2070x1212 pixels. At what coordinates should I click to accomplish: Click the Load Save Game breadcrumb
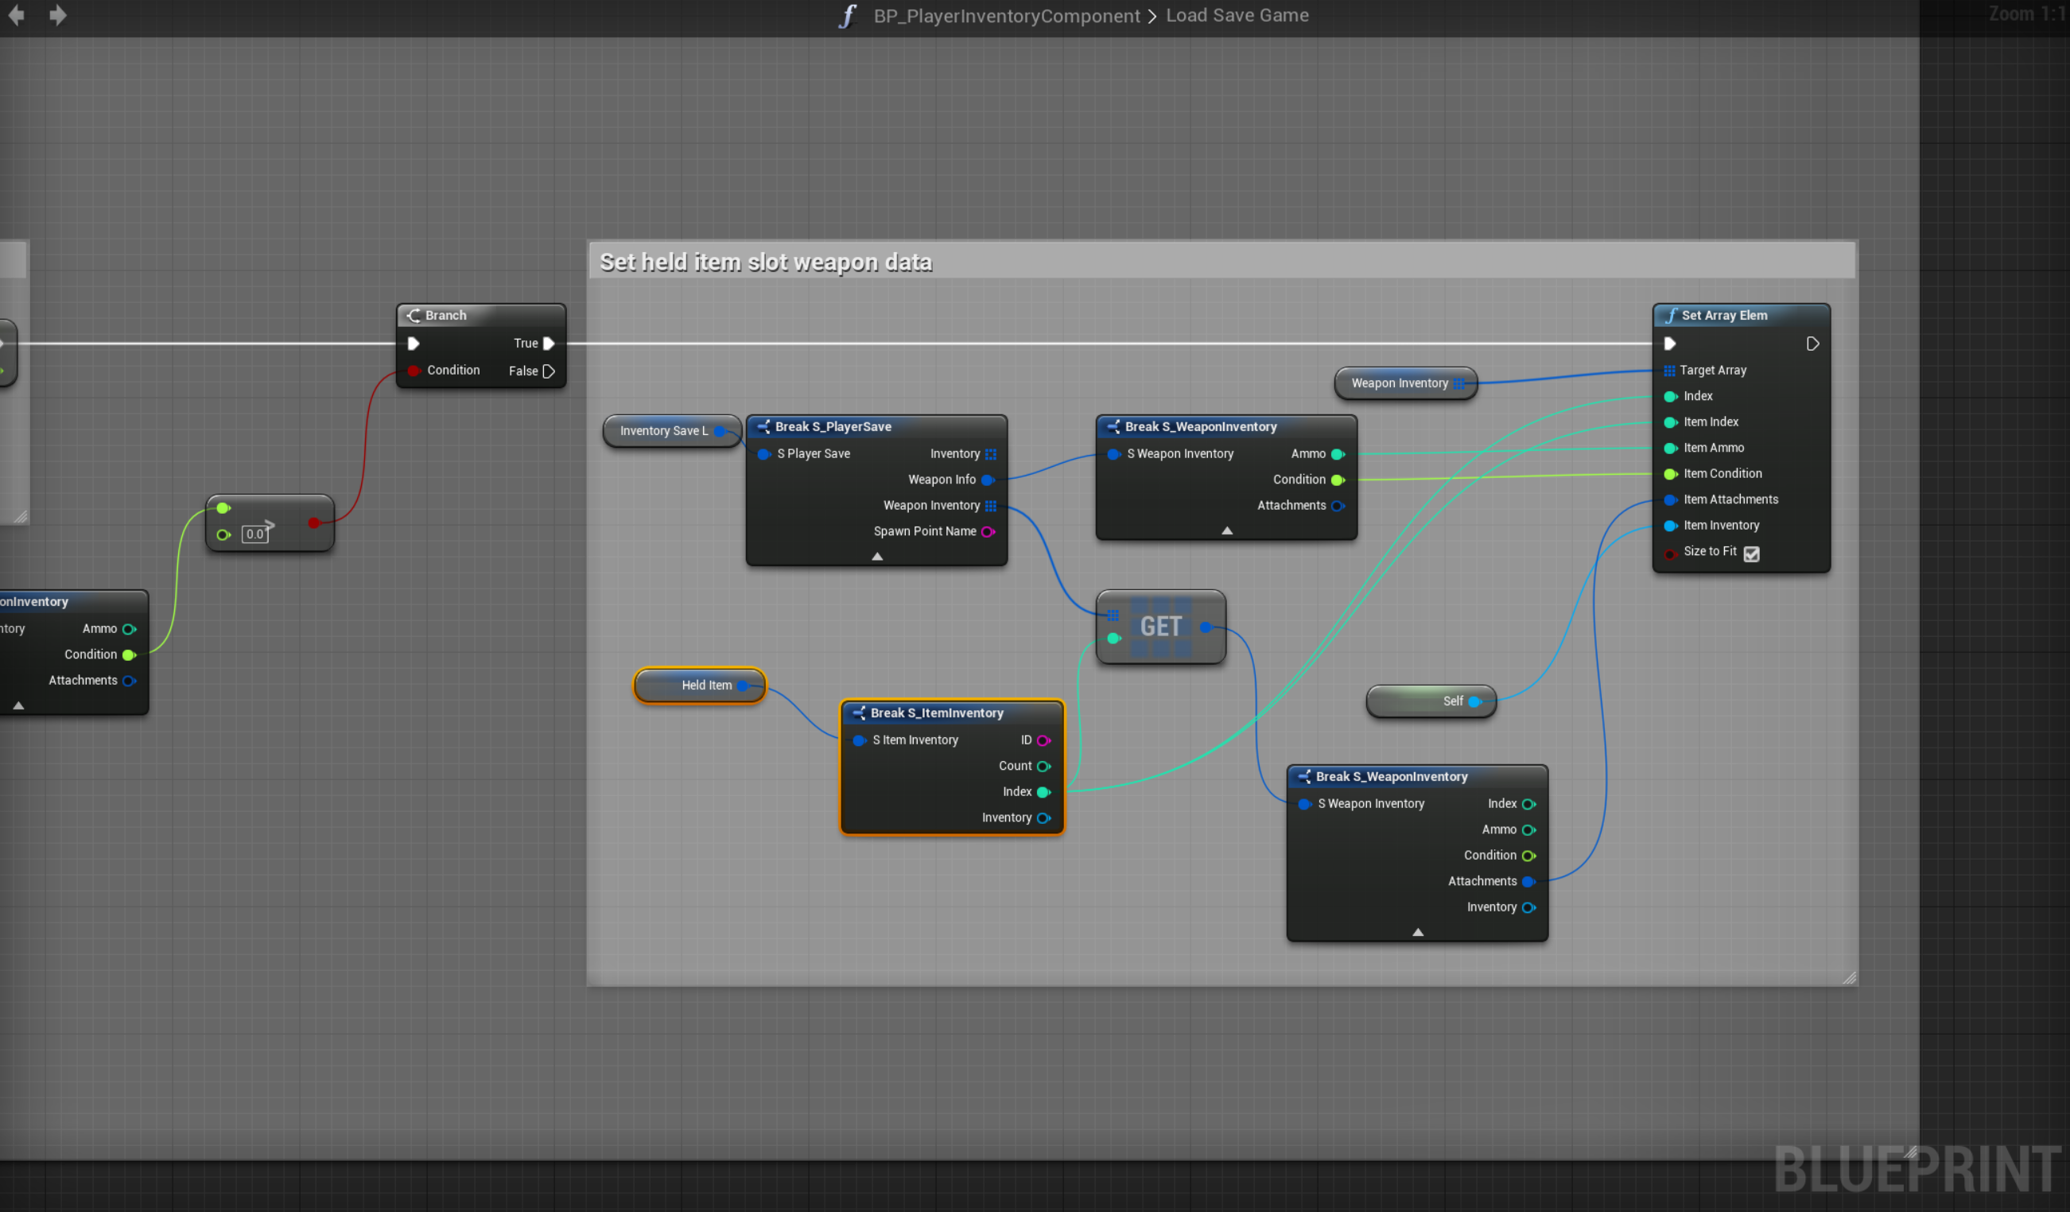coord(1237,16)
